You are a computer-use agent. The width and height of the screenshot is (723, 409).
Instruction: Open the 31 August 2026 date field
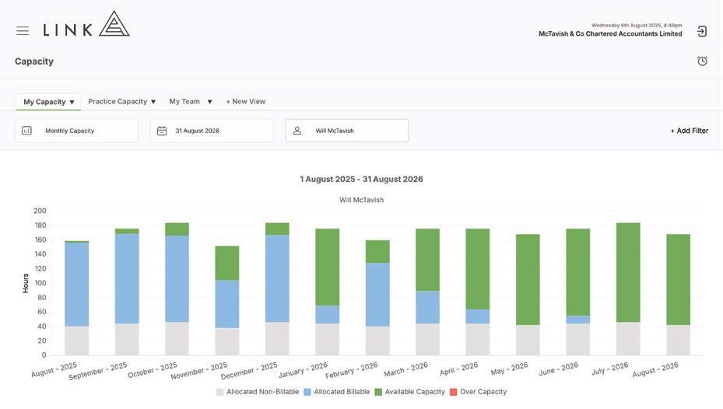click(x=212, y=131)
